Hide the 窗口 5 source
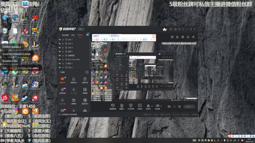 [x=60, y=63]
